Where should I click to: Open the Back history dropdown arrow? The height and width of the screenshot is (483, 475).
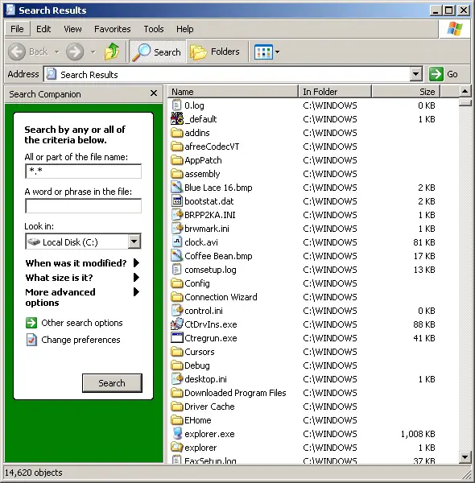(57, 52)
